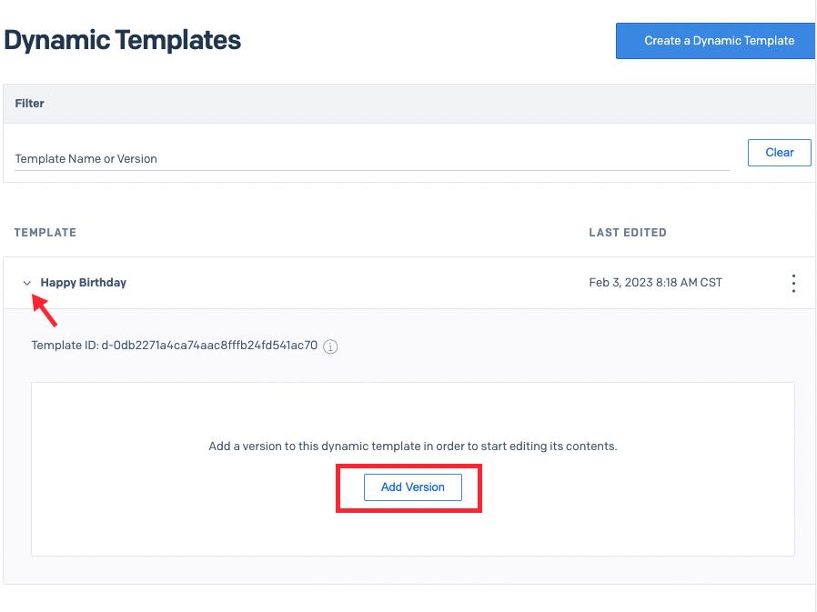Image resolution: width=817 pixels, height=612 pixels.
Task: Click the info icon beside the Template ID
Action: 329,346
